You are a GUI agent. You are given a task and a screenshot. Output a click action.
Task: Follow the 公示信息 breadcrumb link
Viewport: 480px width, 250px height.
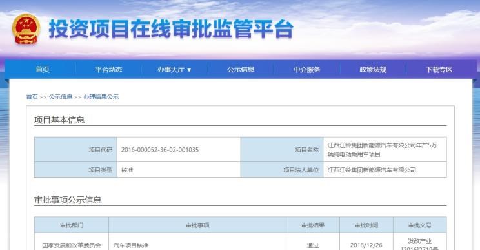click(x=60, y=97)
